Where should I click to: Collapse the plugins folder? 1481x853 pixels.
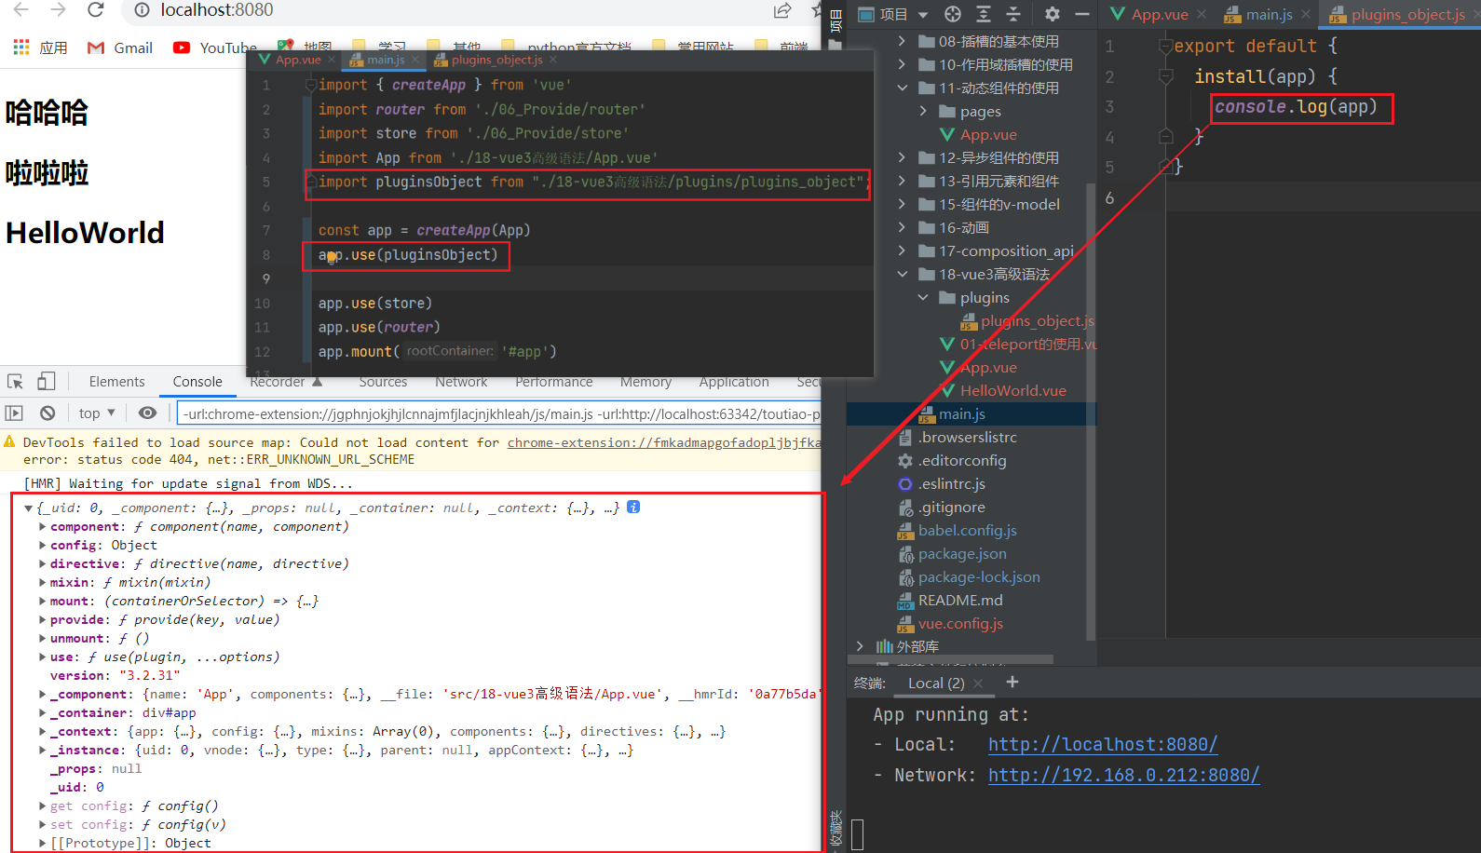click(x=923, y=297)
